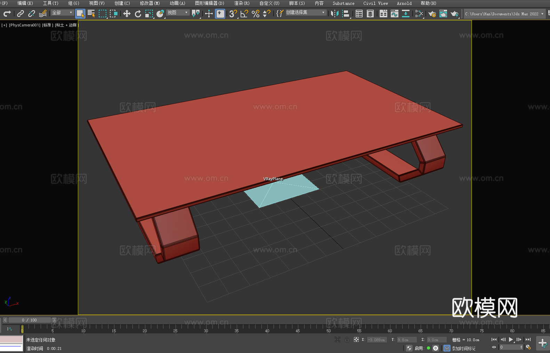Screen dimensions: 550x353
Task: Open Select by Name list icon
Action: tap(91, 14)
